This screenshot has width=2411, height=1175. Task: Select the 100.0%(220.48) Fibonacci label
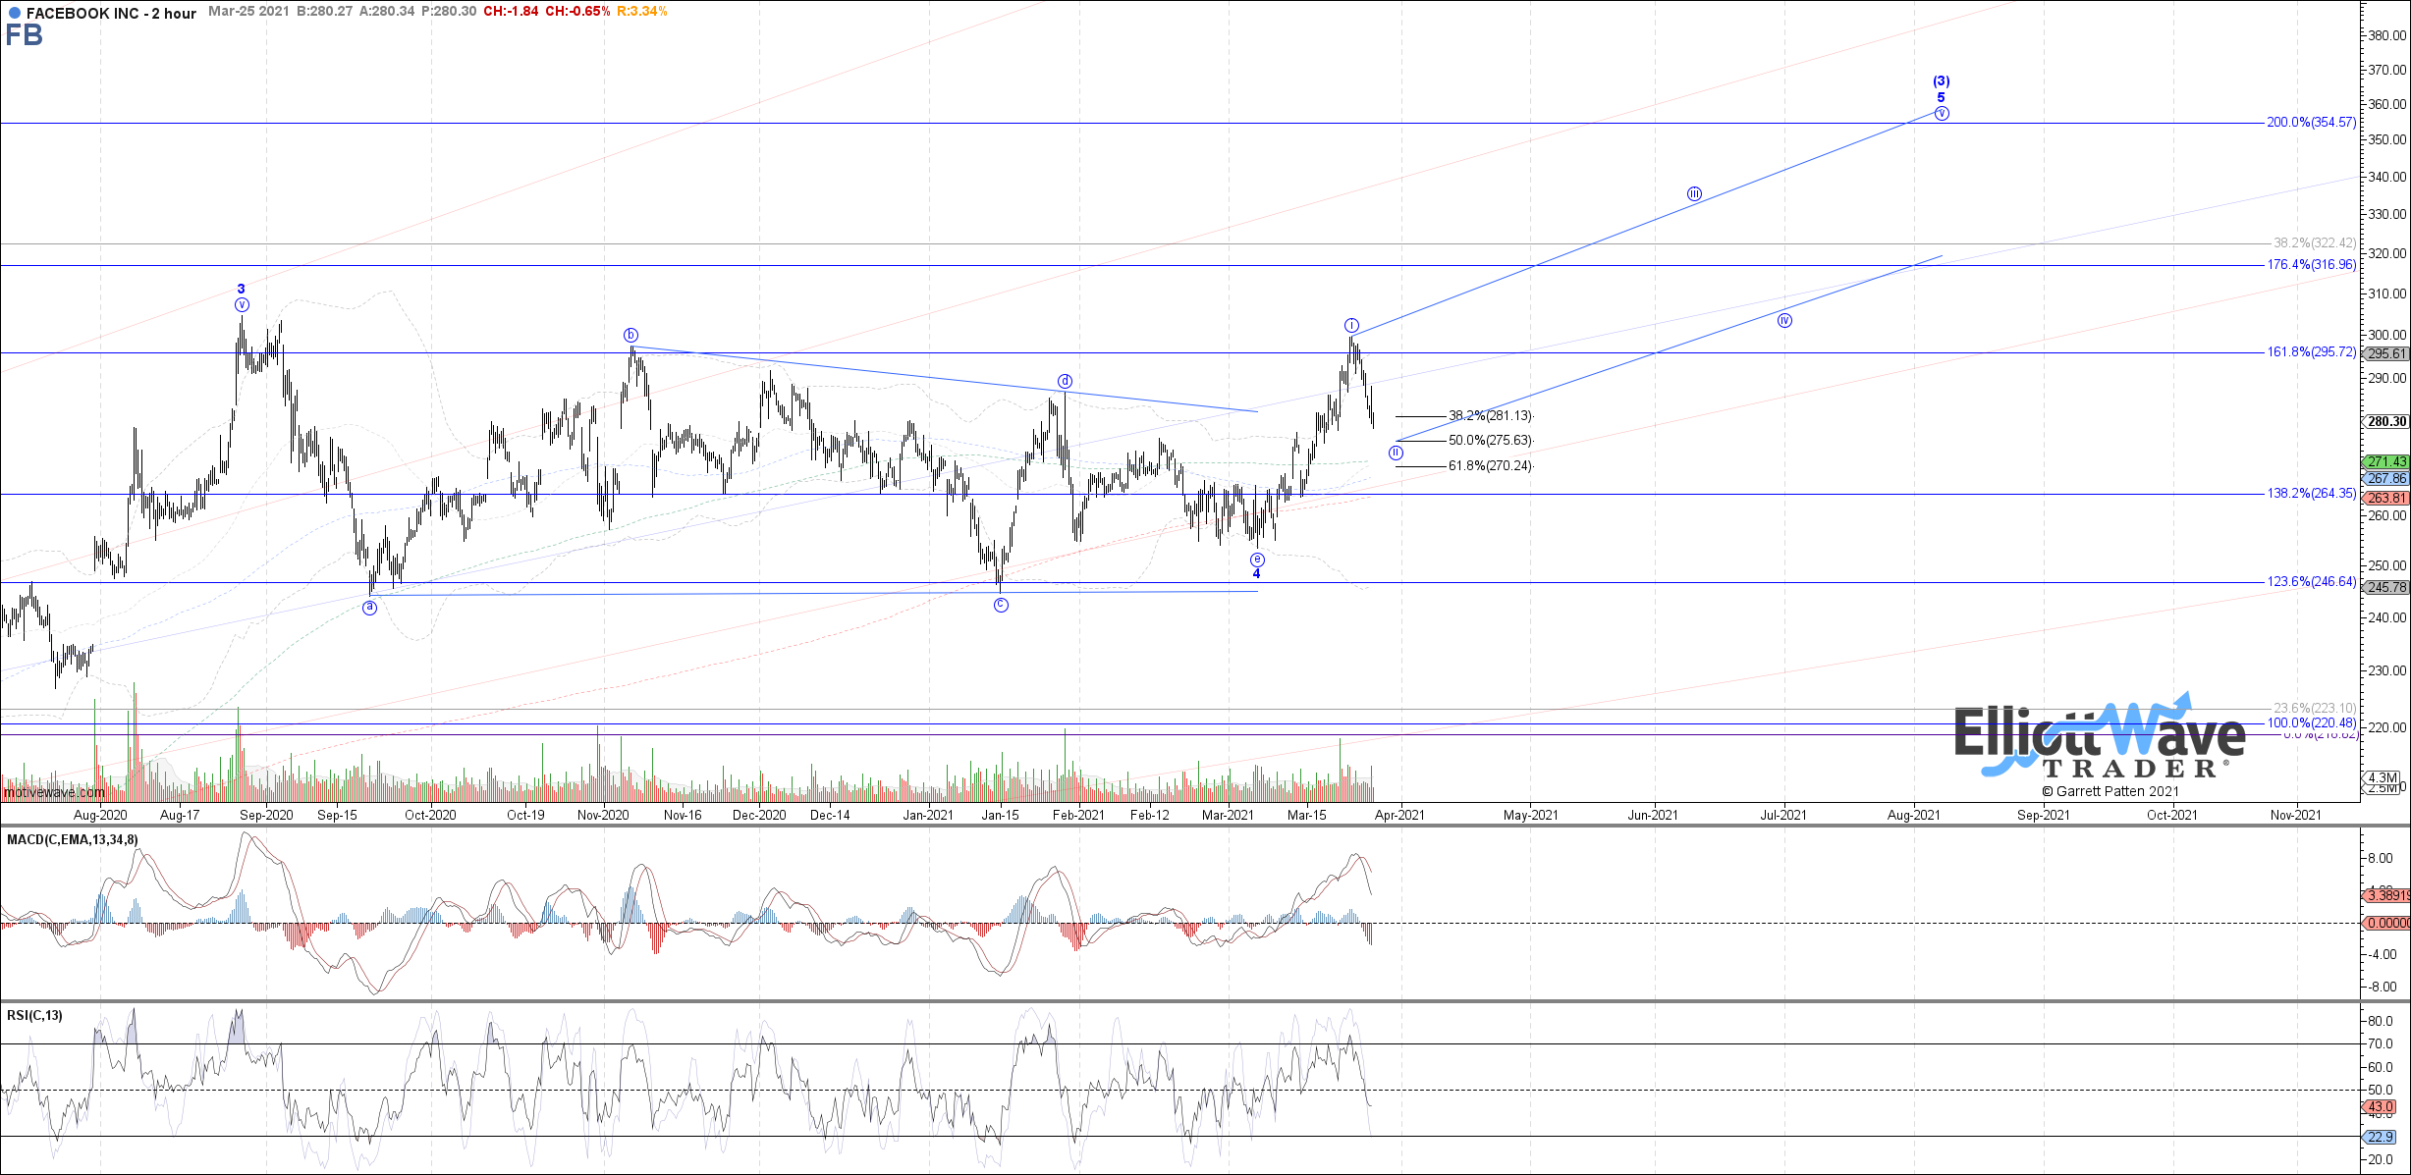coord(2311,723)
